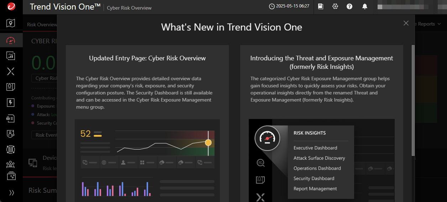Close the What's New dialog

coord(406,23)
